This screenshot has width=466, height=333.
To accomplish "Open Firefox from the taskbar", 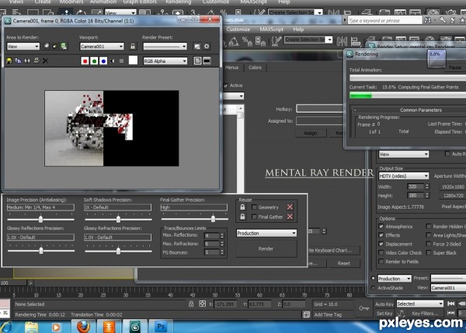I will (x=84, y=327).
